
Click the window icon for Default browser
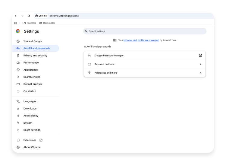coord(18,84)
